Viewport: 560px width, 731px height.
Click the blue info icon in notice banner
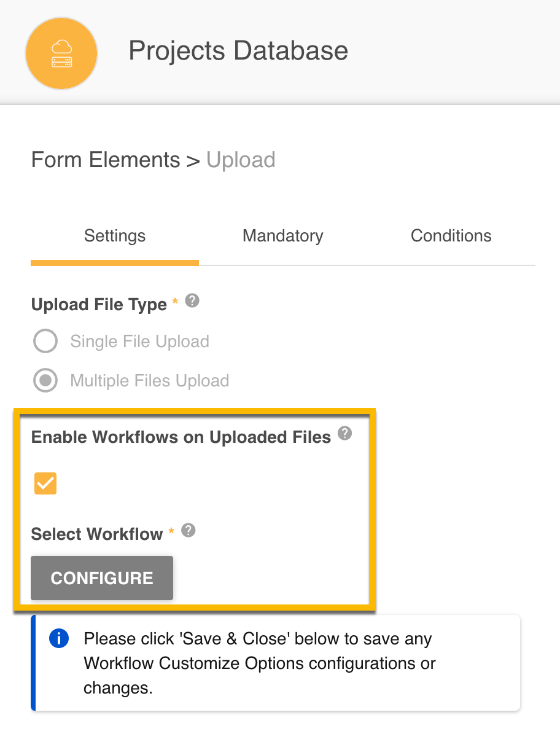[x=58, y=638]
